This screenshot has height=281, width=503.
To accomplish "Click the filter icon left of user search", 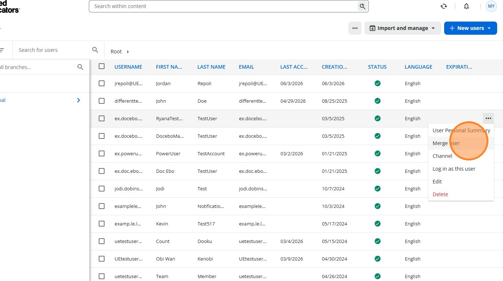I will pos(2,50).
